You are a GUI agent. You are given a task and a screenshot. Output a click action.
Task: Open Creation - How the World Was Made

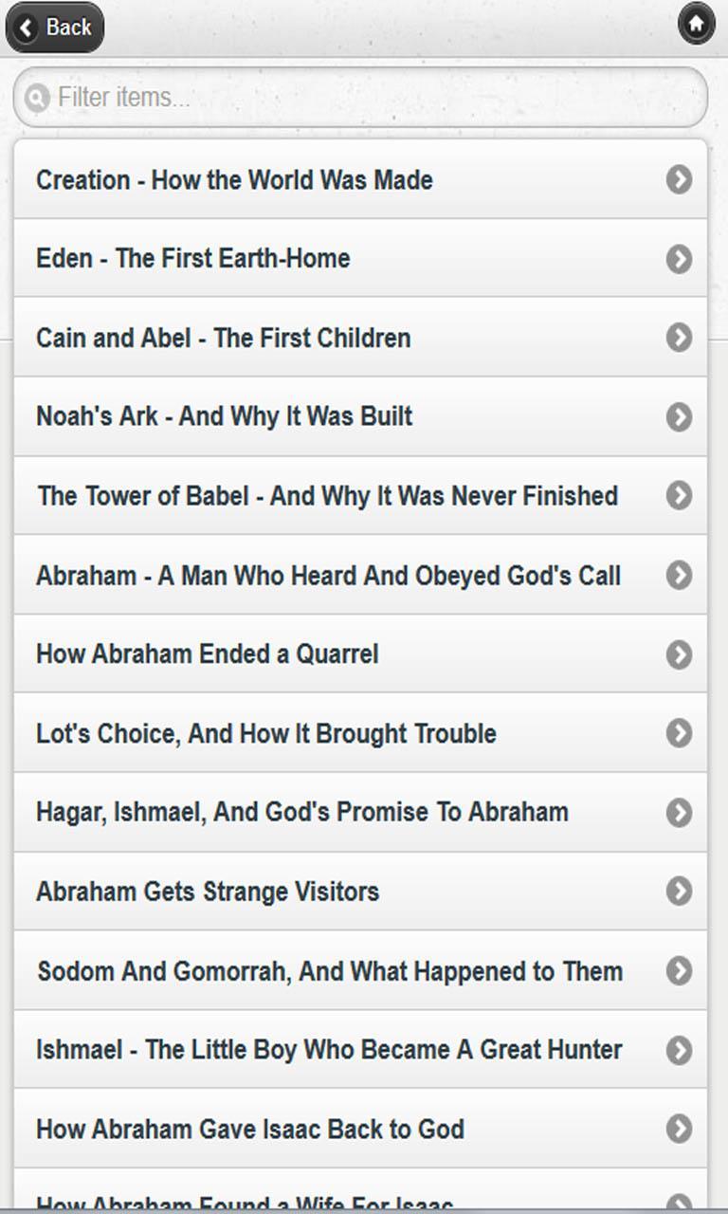tap(284, 179)
